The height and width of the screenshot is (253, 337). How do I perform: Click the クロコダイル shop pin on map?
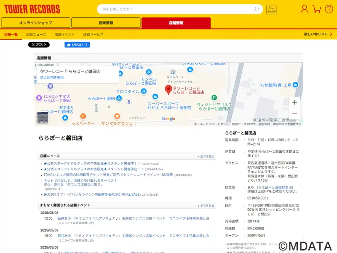pos(144,91)
